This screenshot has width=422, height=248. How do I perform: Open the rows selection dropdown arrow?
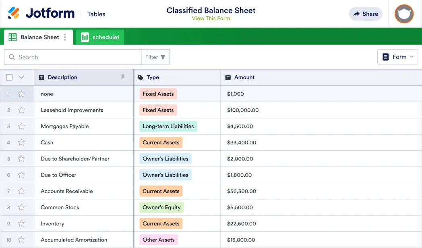[x=22, y=77]
